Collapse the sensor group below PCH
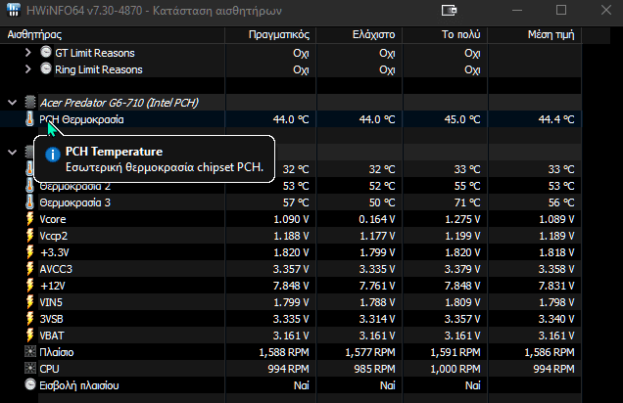This screenshot has width=623, height=403. (13, 152)
